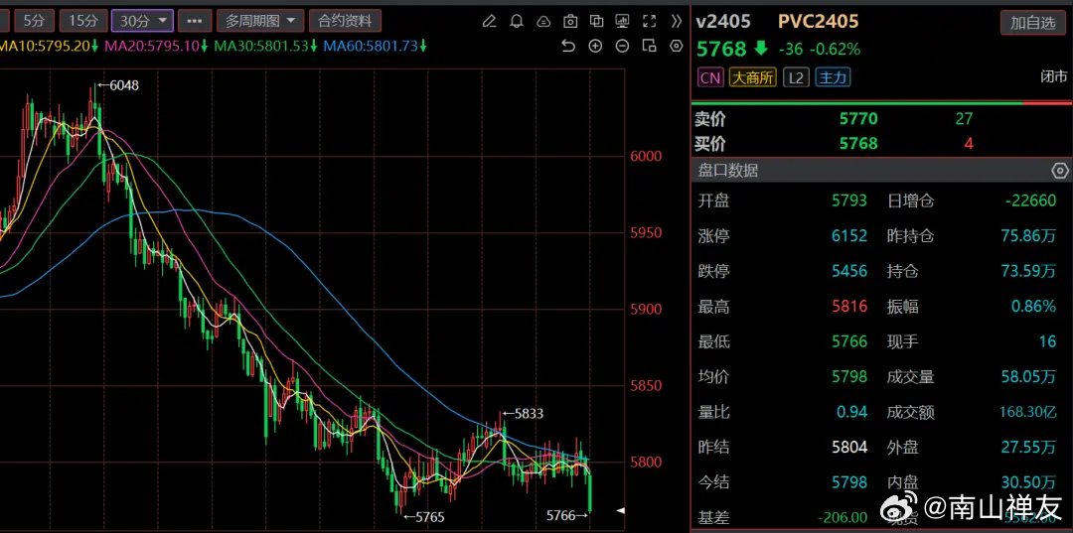Open the 30分 timeframe dropdown
The height and width of the screenshot is (533, 1073).
click(142, 21)
